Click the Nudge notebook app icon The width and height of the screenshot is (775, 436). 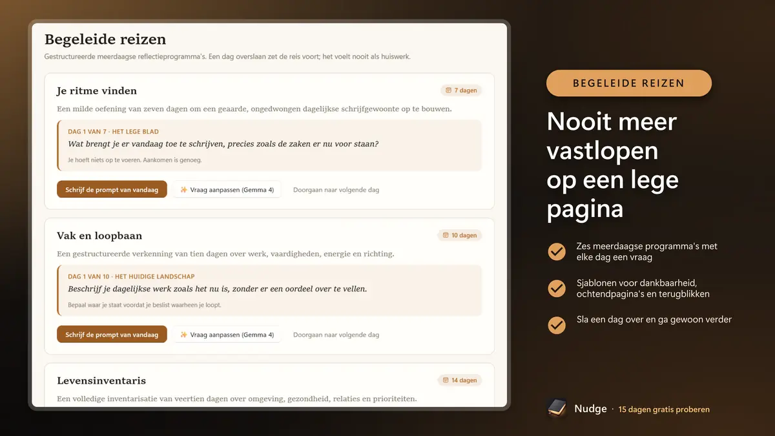(556, 408)
